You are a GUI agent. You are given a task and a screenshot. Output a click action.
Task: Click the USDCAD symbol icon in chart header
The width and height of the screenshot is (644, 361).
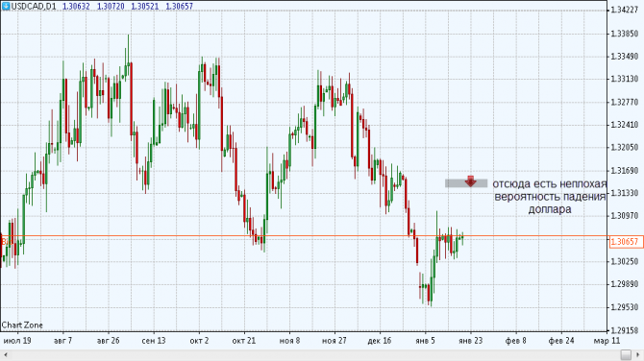coord(6,6)
